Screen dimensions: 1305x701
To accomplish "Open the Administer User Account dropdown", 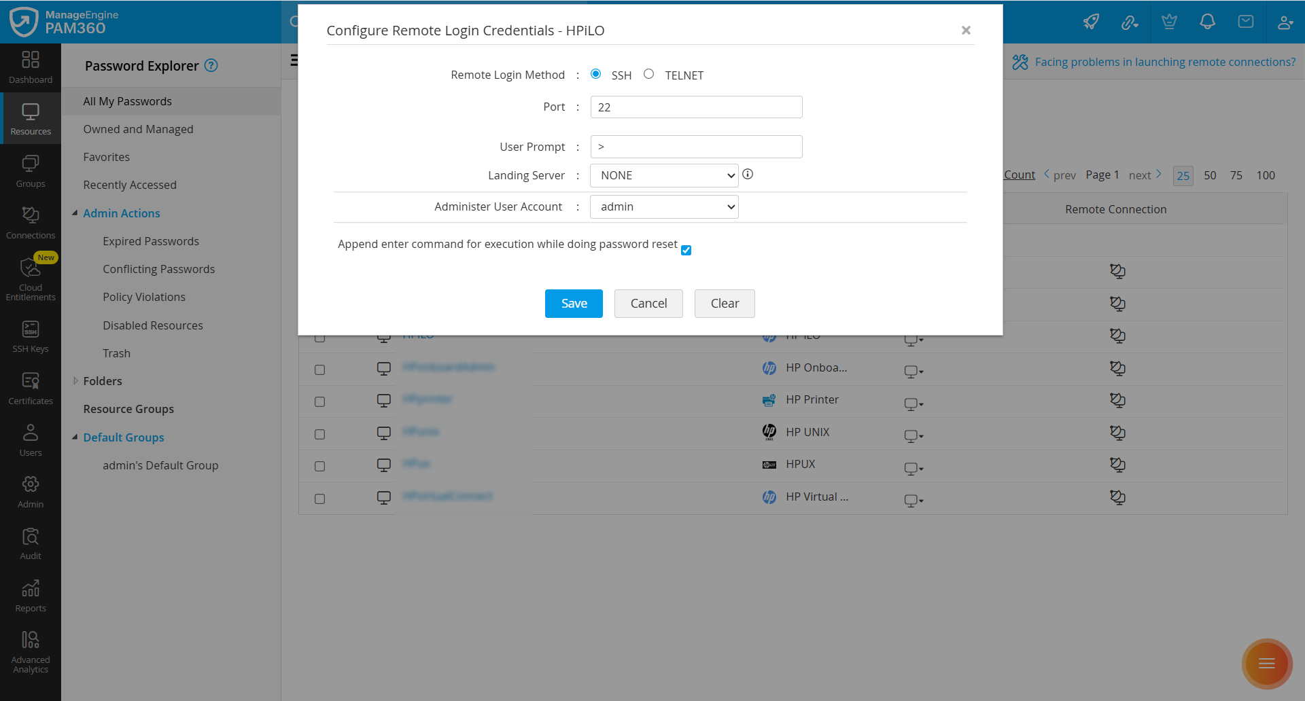I will (664, 207).
